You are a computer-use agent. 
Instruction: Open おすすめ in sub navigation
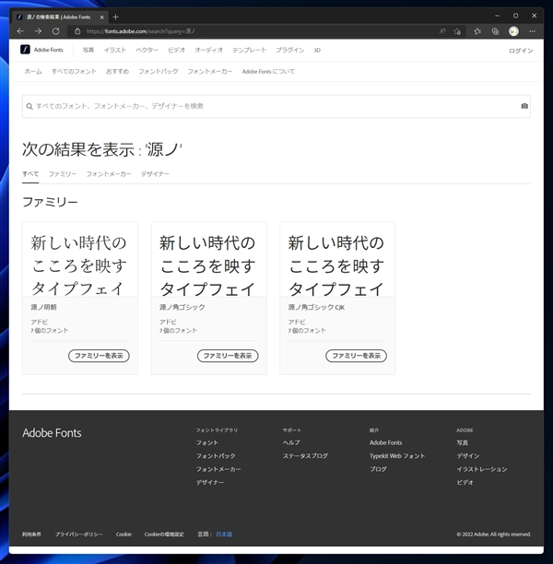117,71
